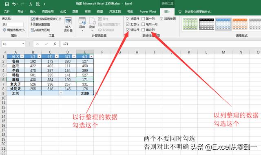Click cell containing 鲁班

[x=15, y=61]
